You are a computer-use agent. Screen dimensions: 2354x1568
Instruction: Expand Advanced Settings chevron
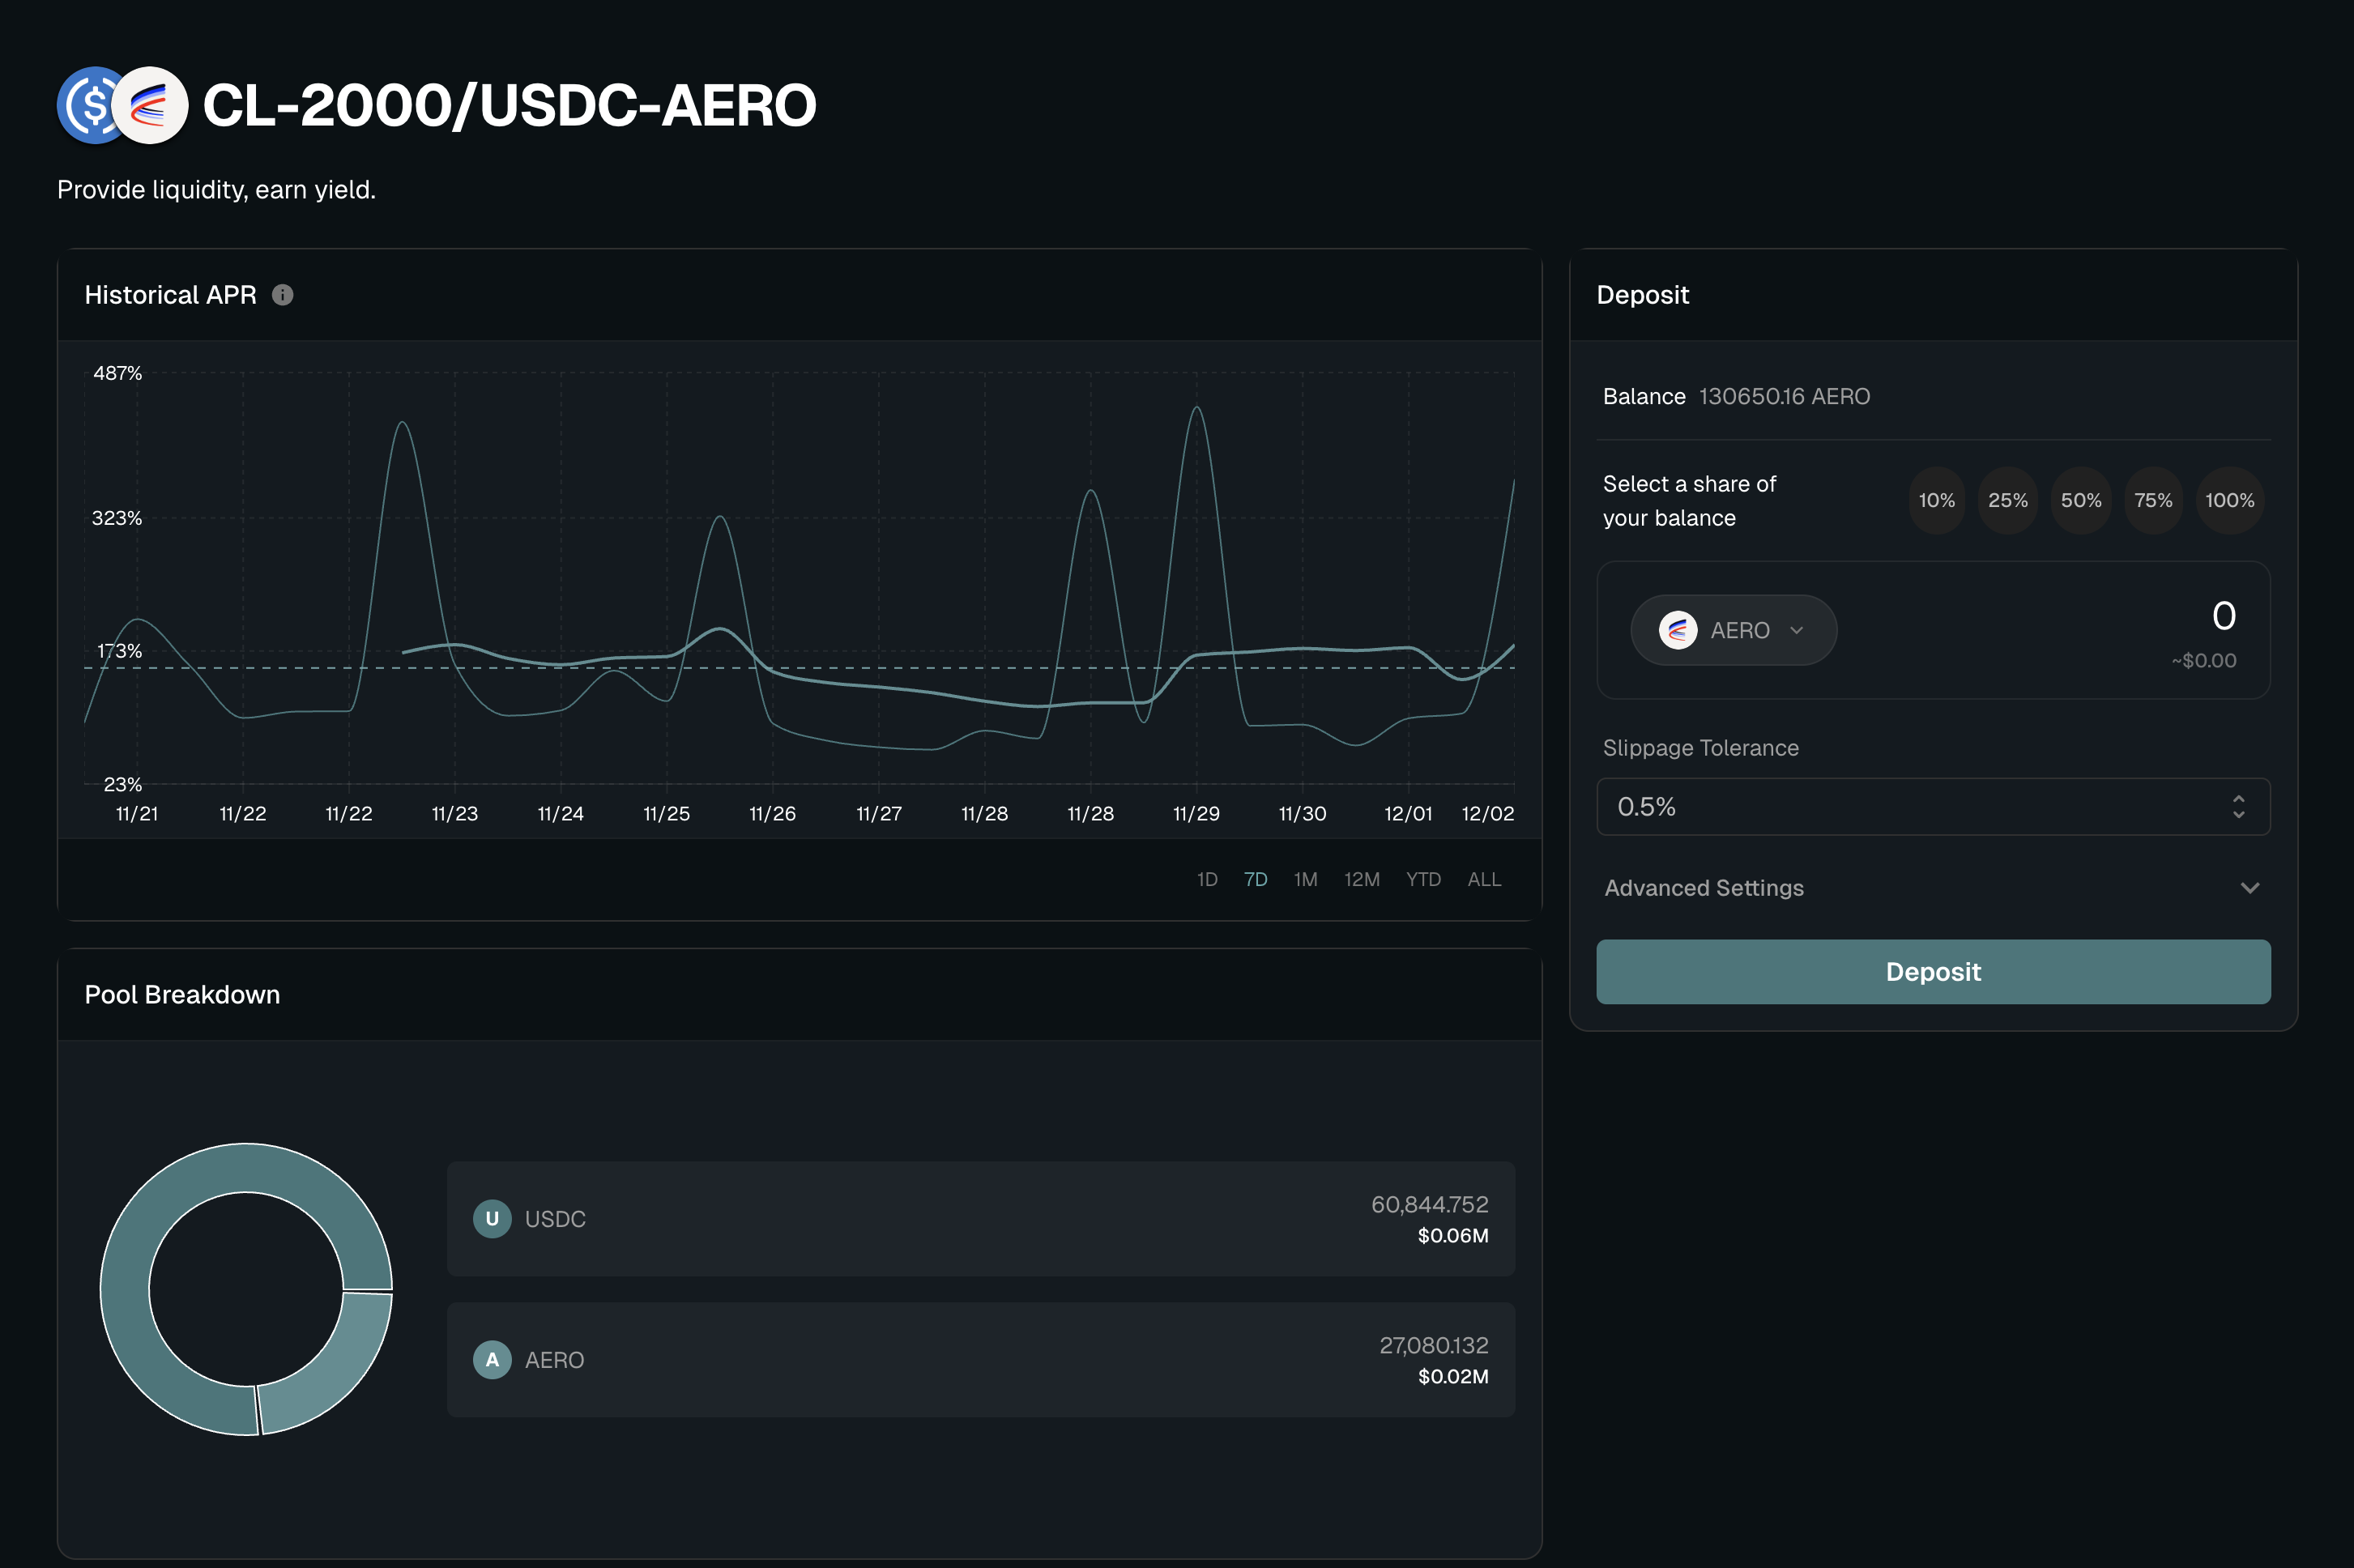pos(2249,888)
